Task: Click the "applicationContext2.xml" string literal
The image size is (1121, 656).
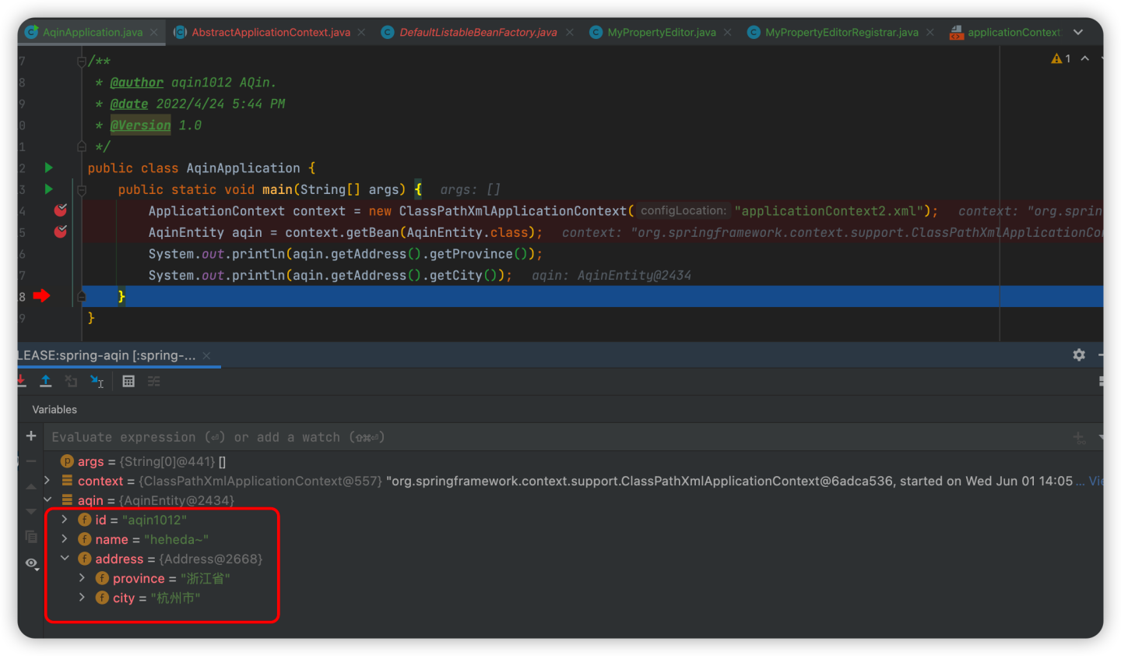Action: pyautogui.click(x=828, y=211)
